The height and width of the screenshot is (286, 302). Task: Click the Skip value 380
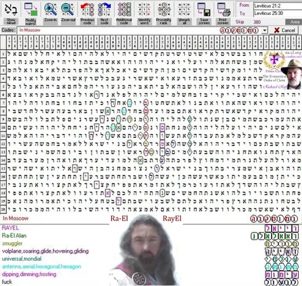coord(257,22)
